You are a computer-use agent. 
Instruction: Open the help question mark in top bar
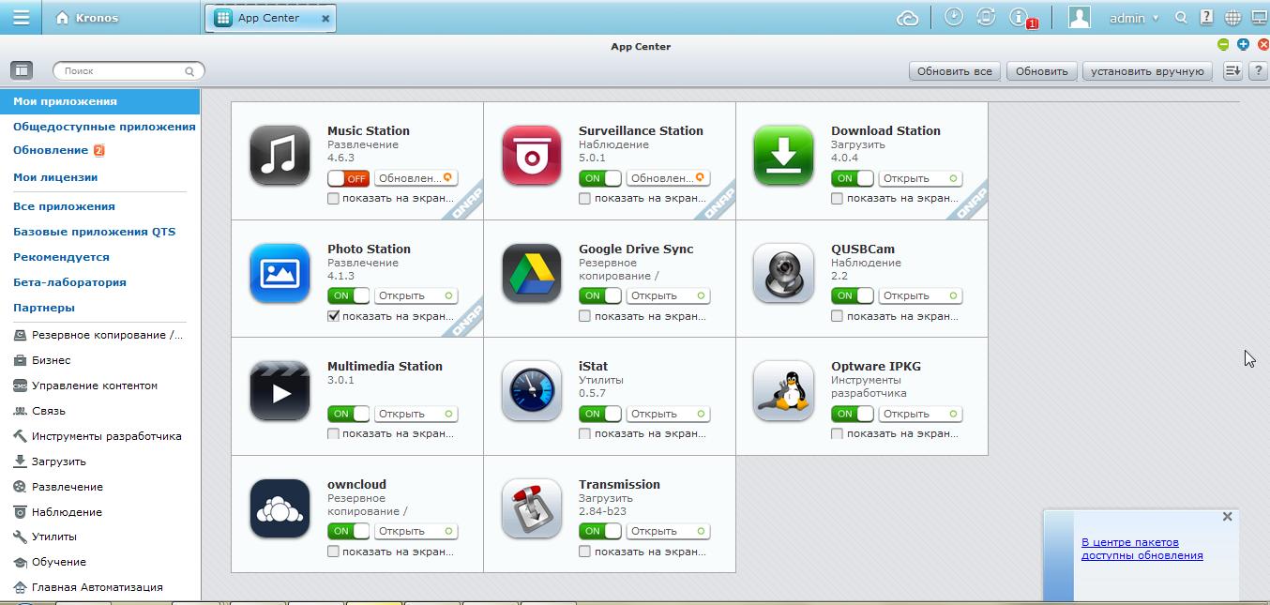1207,17
